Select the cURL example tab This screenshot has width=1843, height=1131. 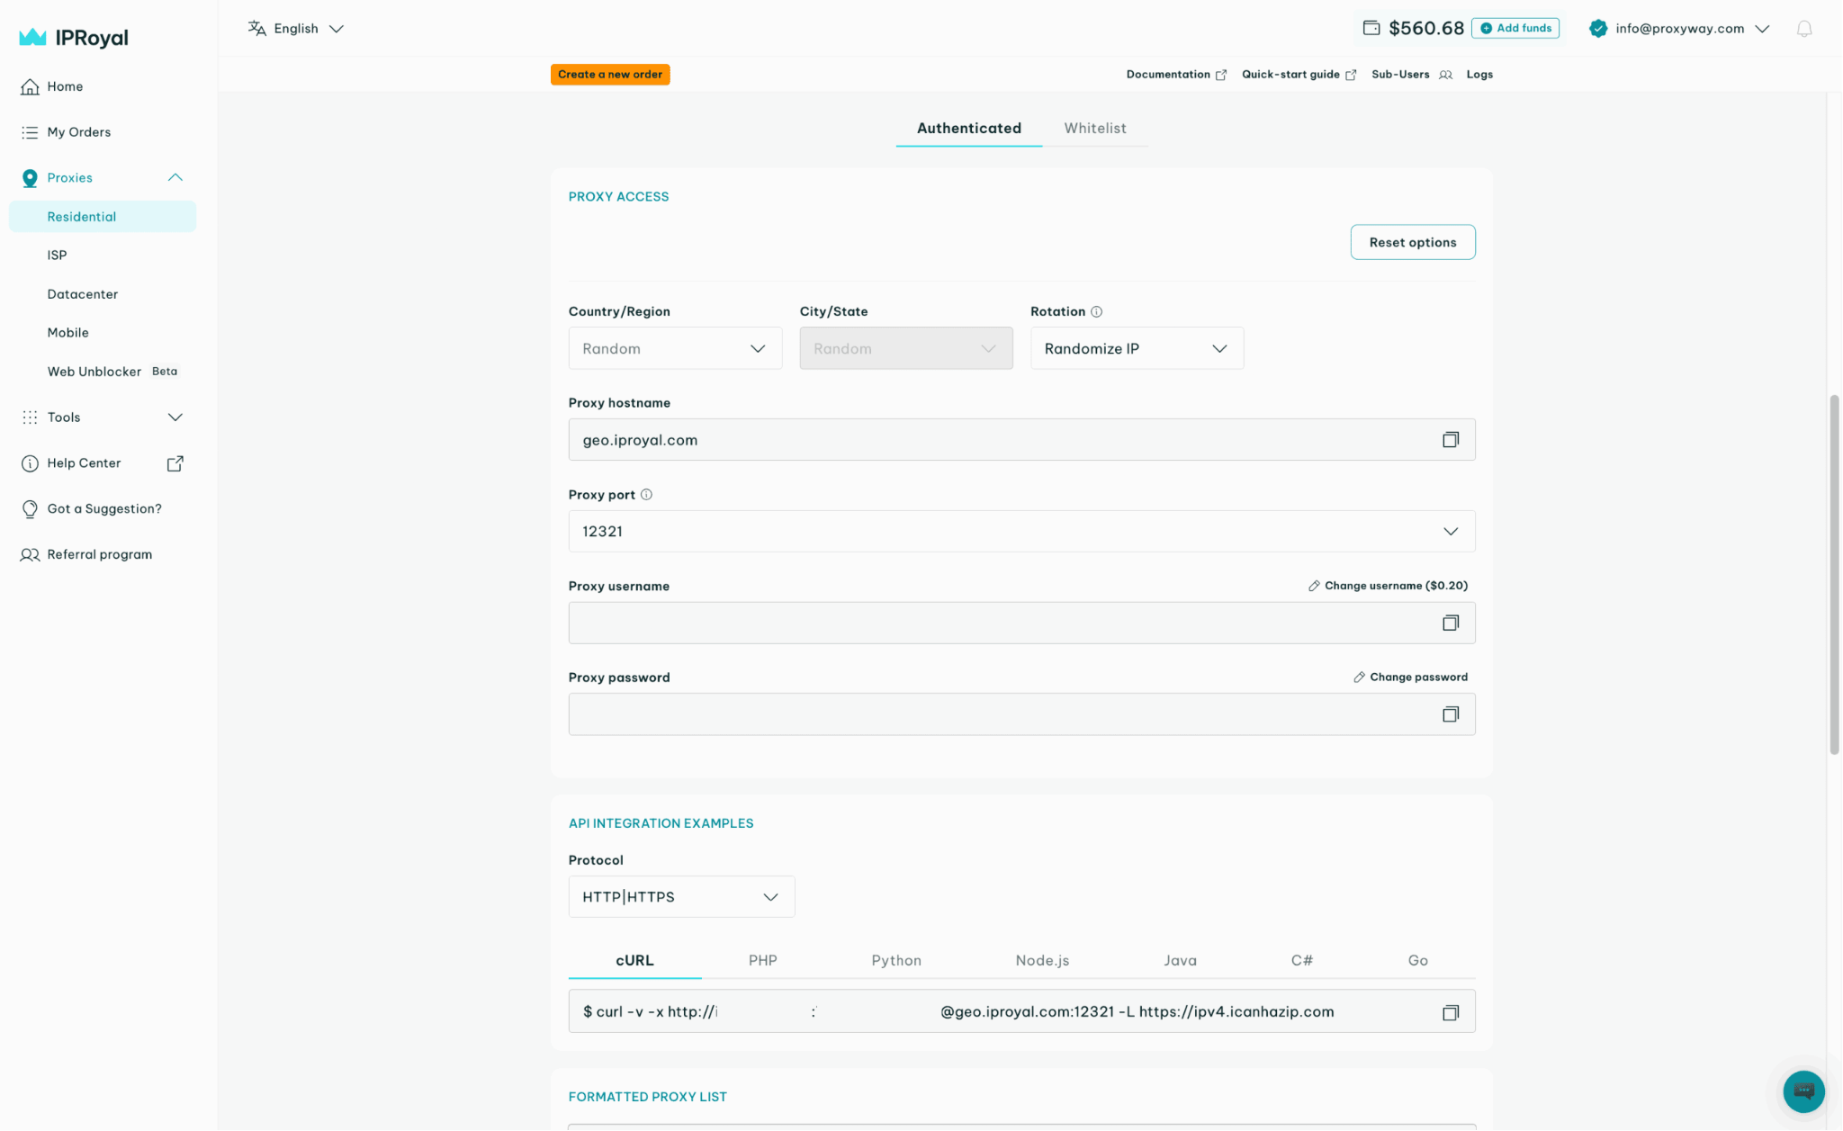click(634, 961)
